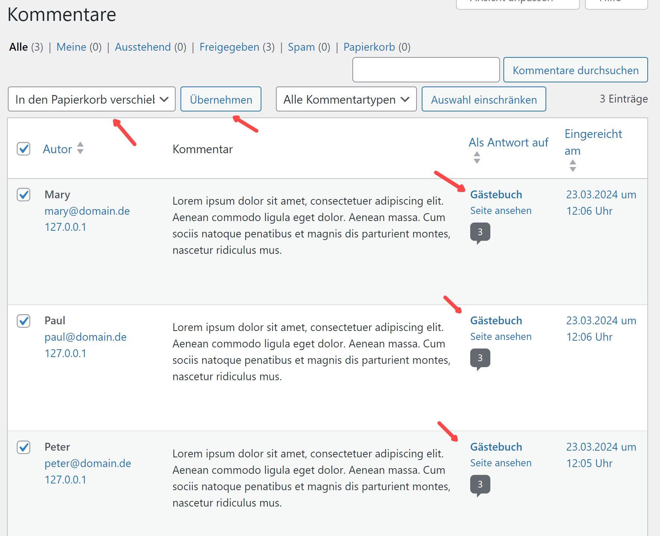Expand the Alle Kommentartypen dropdown

click(x=346, y=100)
